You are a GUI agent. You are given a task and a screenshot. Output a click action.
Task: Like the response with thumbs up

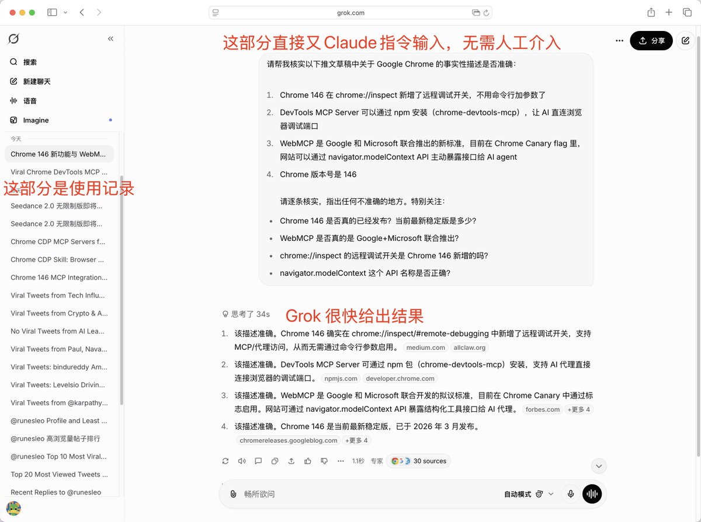coord(308,461)
